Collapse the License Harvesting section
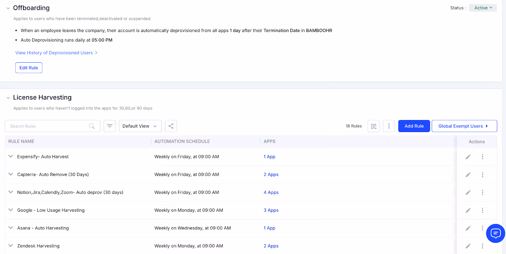Screen dimensions: 506x254 pyautogui.click(x=8, y=98)
